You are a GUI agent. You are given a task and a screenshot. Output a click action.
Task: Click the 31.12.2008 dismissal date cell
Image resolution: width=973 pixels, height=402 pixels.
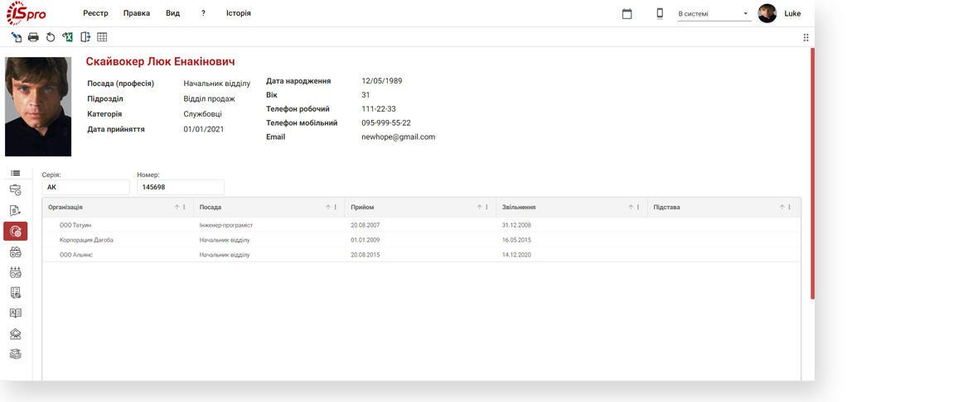coord(516,226)
